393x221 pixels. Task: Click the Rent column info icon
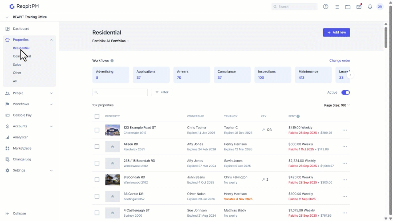[x=298, y=116]
